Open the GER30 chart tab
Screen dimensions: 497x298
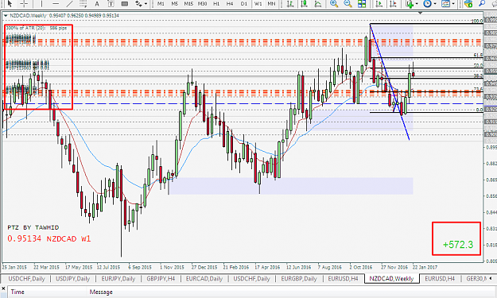(x=476, y=279)
